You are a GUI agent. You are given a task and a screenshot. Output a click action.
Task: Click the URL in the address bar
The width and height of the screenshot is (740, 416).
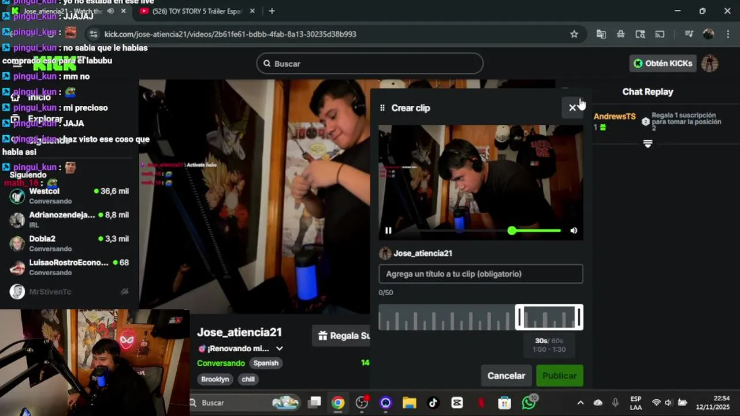pos(230,34)
